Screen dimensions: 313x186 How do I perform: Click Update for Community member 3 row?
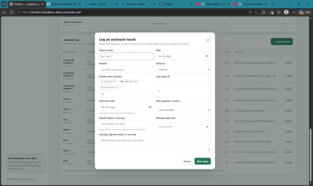[289, 63]
